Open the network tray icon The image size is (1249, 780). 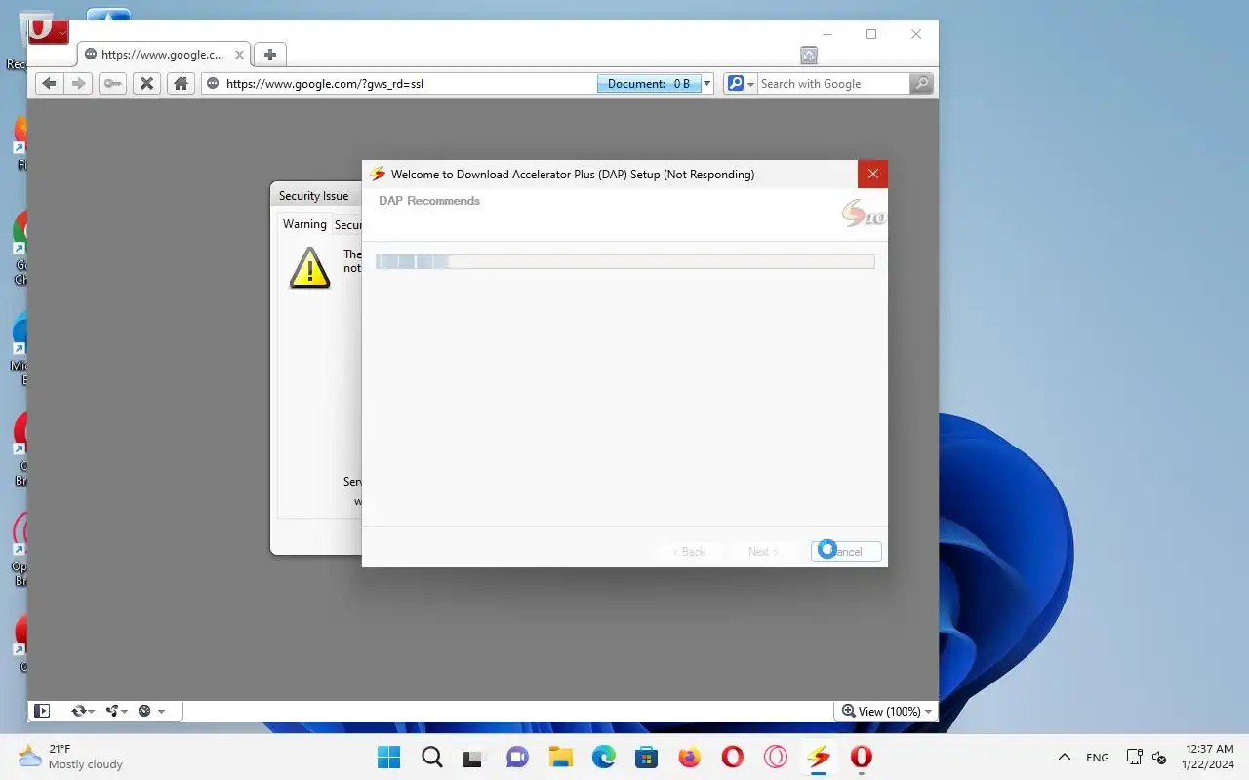[x=1134, y=758]
